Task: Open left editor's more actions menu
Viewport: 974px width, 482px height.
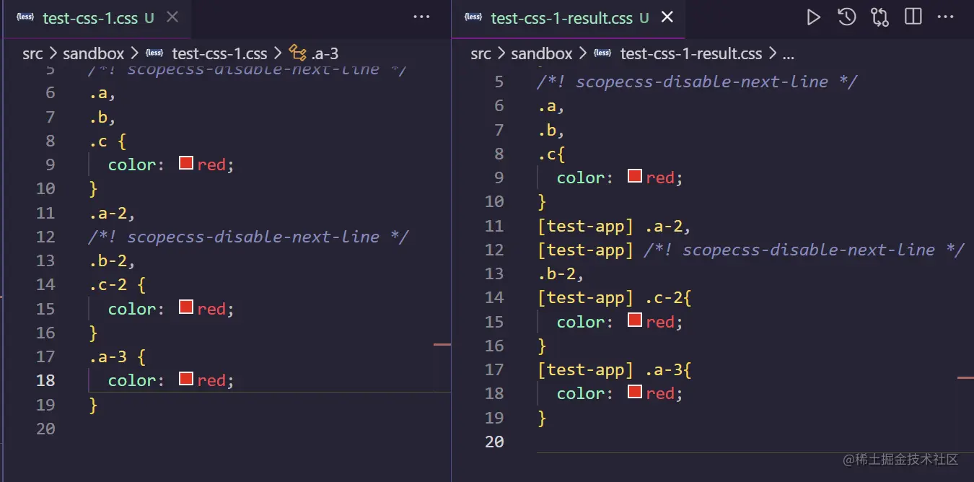Action: point(421,17)
